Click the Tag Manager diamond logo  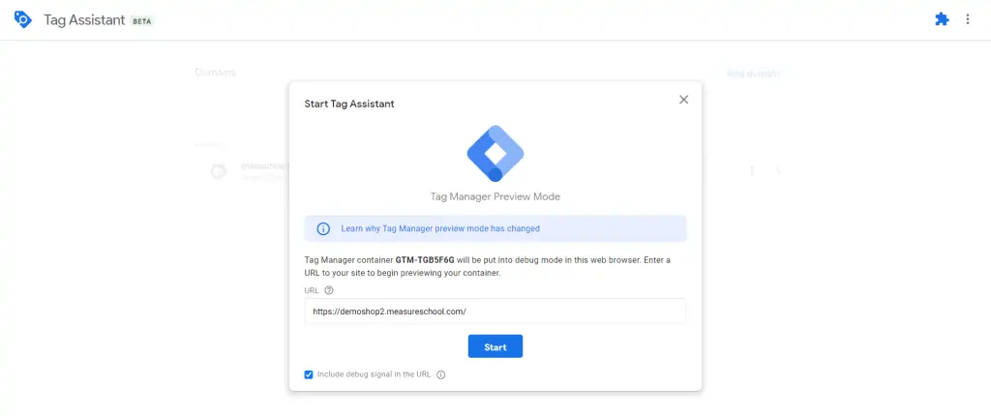495,154
